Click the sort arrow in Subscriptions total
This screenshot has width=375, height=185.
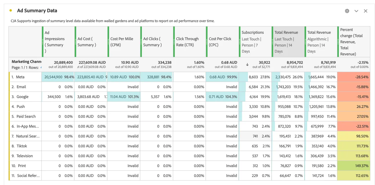click(247, 64)
